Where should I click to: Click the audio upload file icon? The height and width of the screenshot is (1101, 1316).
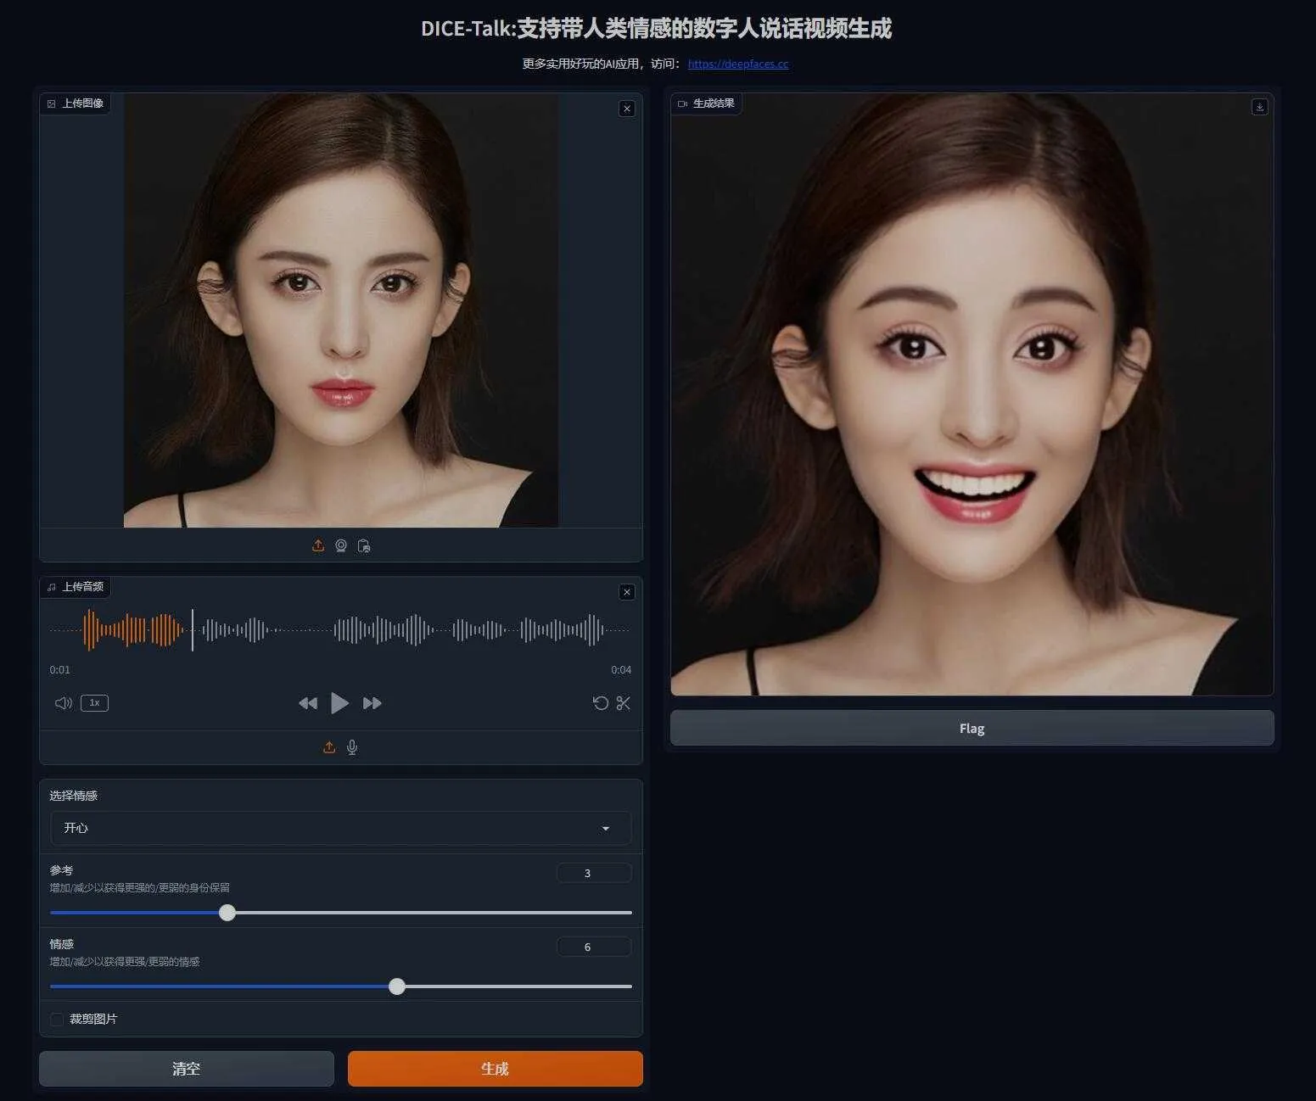(x=329, y=747)
